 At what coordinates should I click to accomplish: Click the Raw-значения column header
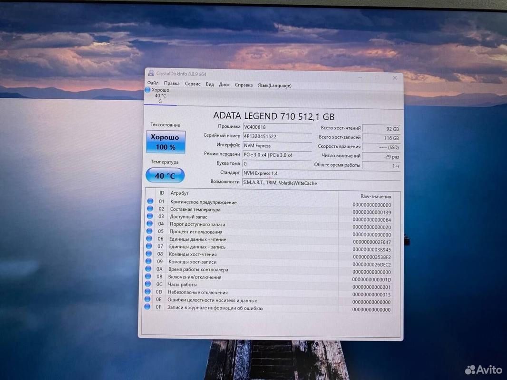375,196
